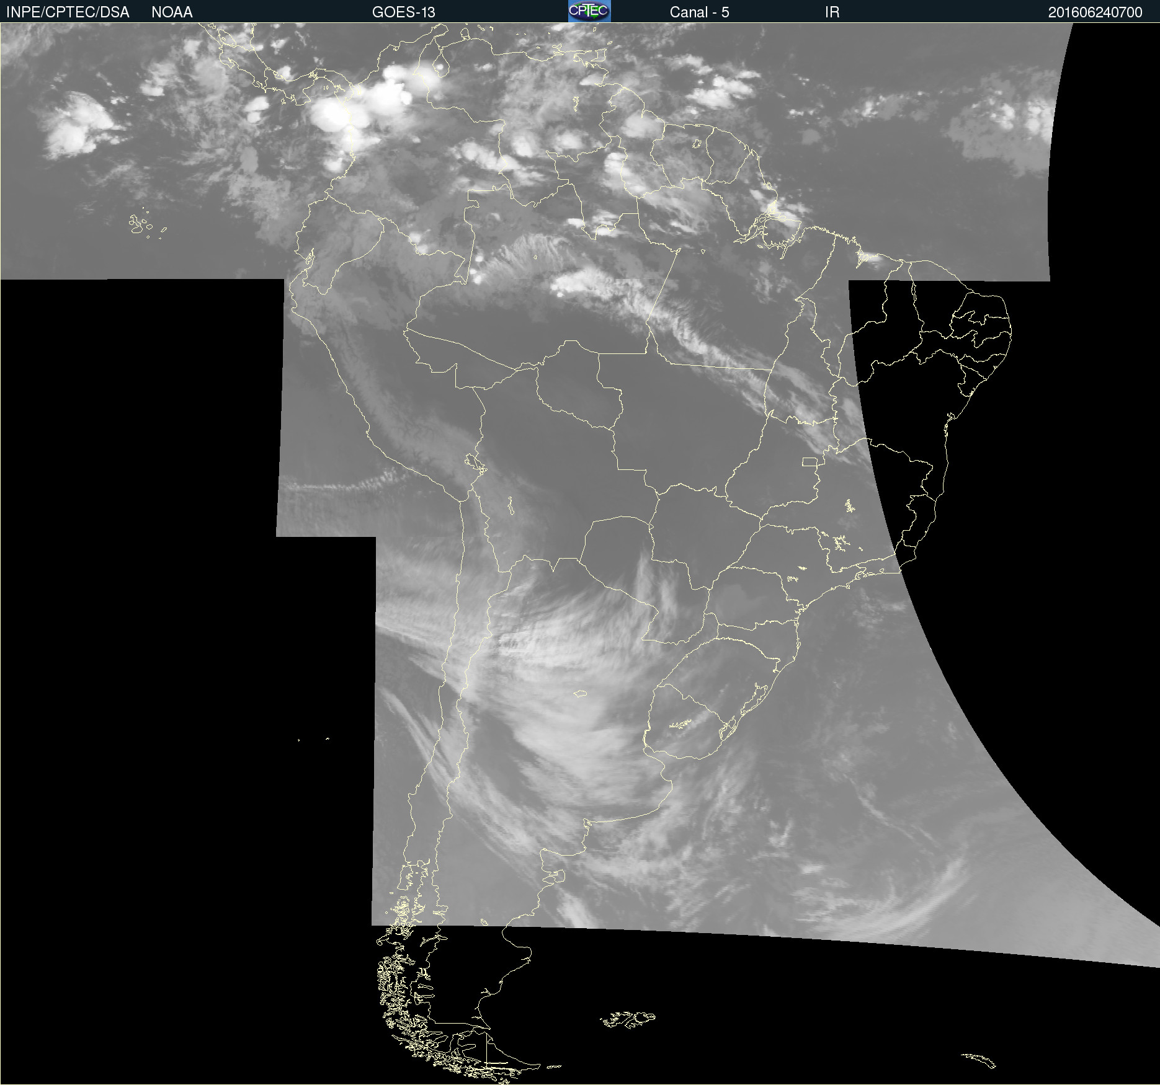The height and width of the screenshot is (1085, 1160).
Task: Click the GOES-13 satellite label
Action: point(404,12)
